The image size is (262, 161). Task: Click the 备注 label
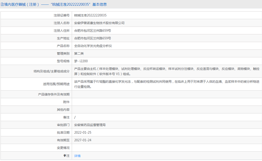[66, 117]
